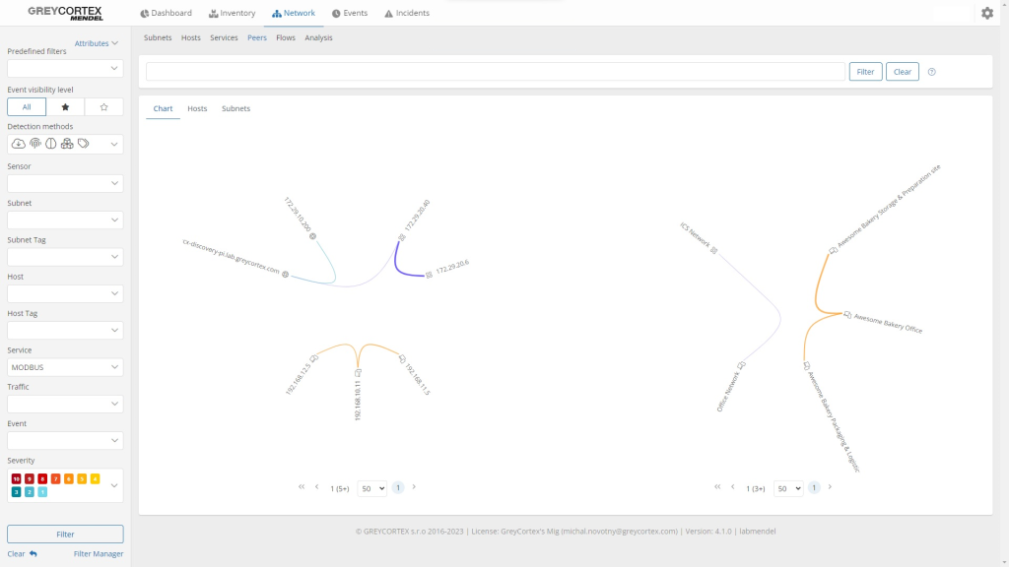The height and width of the screenshot is (567, 1009).
Task: Open the Incidents menu
Action: click(406, 13)
